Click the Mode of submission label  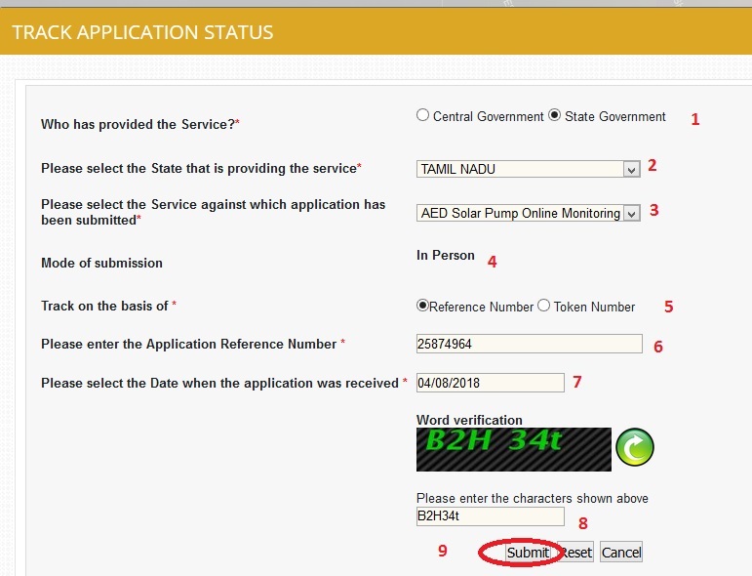tap(101, 263)
